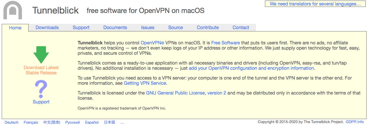Open the OpenVPN link in description
This screenshot has height=132, width=368.
152,43
